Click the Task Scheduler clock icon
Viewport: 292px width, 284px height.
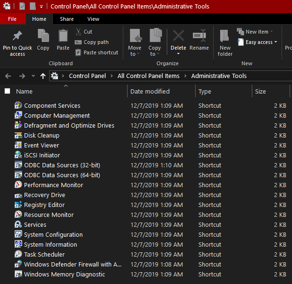pos(18,254)
